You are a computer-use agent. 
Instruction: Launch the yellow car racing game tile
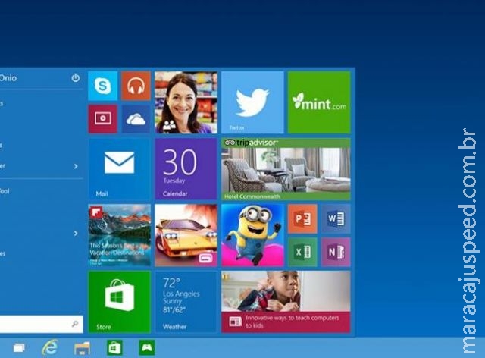click(x=186, y=235)
